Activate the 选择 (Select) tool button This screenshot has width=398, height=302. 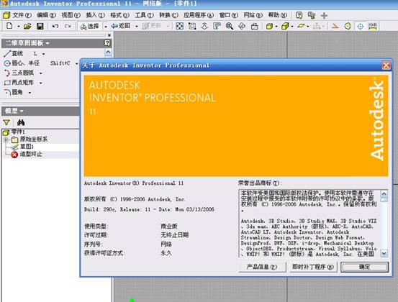pos(89,26)
